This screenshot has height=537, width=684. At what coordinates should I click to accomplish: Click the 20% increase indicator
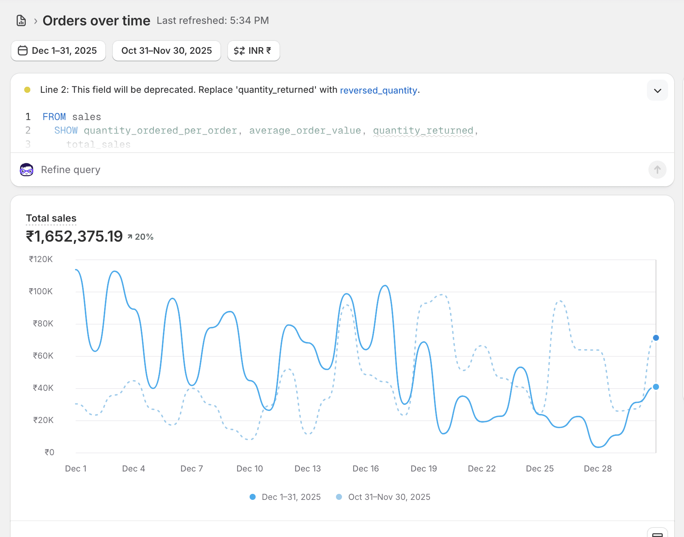pos(141,237)
